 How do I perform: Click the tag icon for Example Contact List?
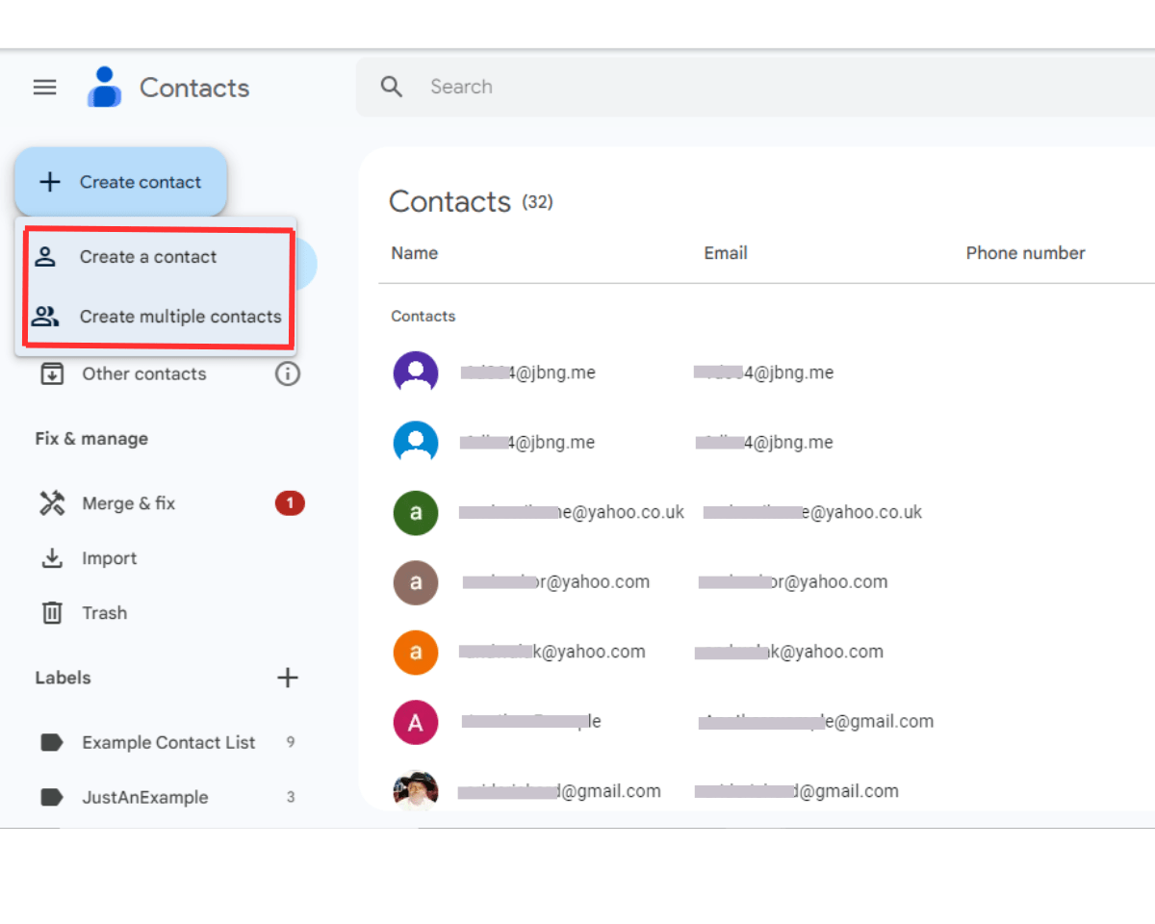[52, 742]
